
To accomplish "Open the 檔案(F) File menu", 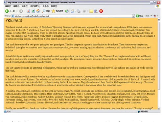I will [8, 6].
